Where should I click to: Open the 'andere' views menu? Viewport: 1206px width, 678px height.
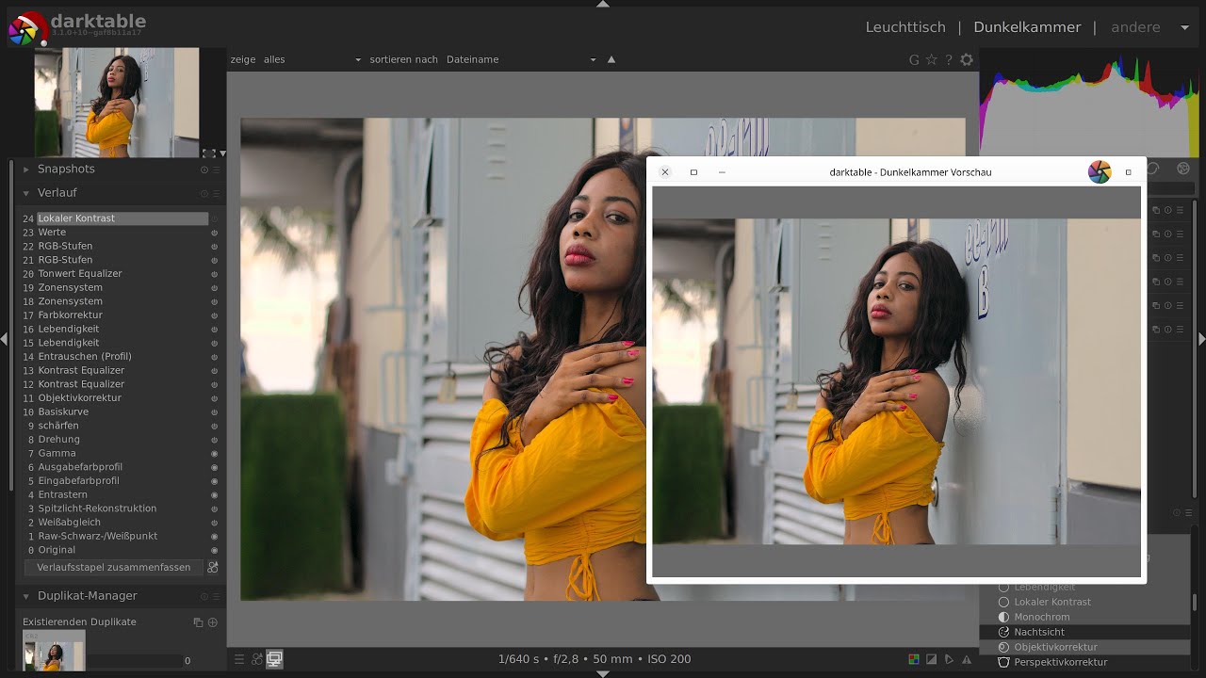tap(1135, 27)
